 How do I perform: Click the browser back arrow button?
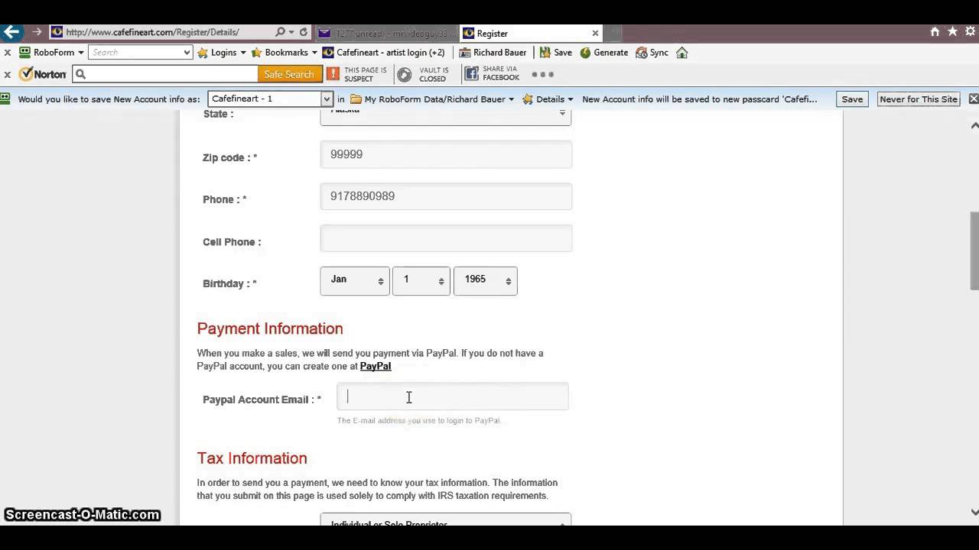(11, 32)
